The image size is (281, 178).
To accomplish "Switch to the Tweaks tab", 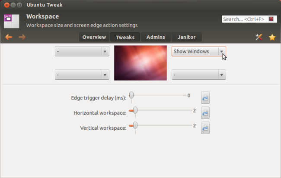I will click(x=125, y=37).
